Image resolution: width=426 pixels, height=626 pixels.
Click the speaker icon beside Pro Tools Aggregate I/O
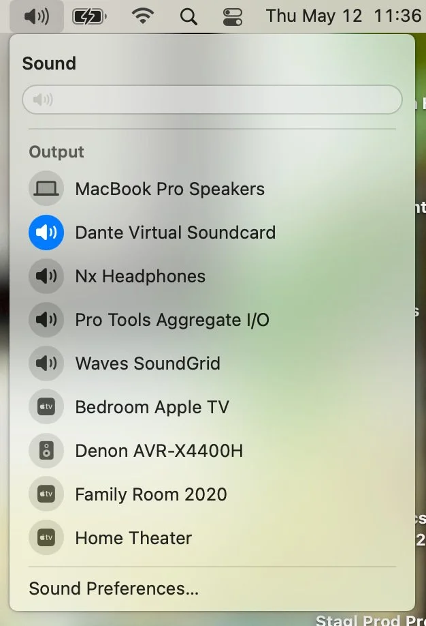46,319
